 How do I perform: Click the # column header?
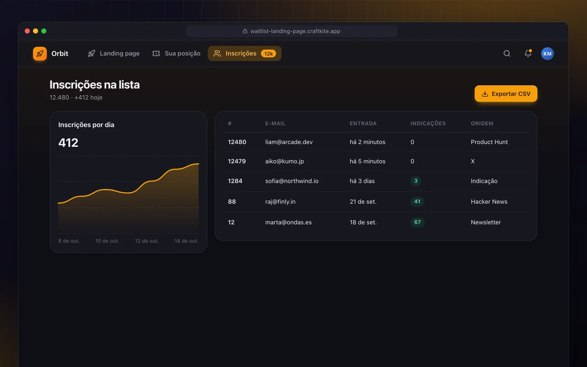(x=230, y=123)
